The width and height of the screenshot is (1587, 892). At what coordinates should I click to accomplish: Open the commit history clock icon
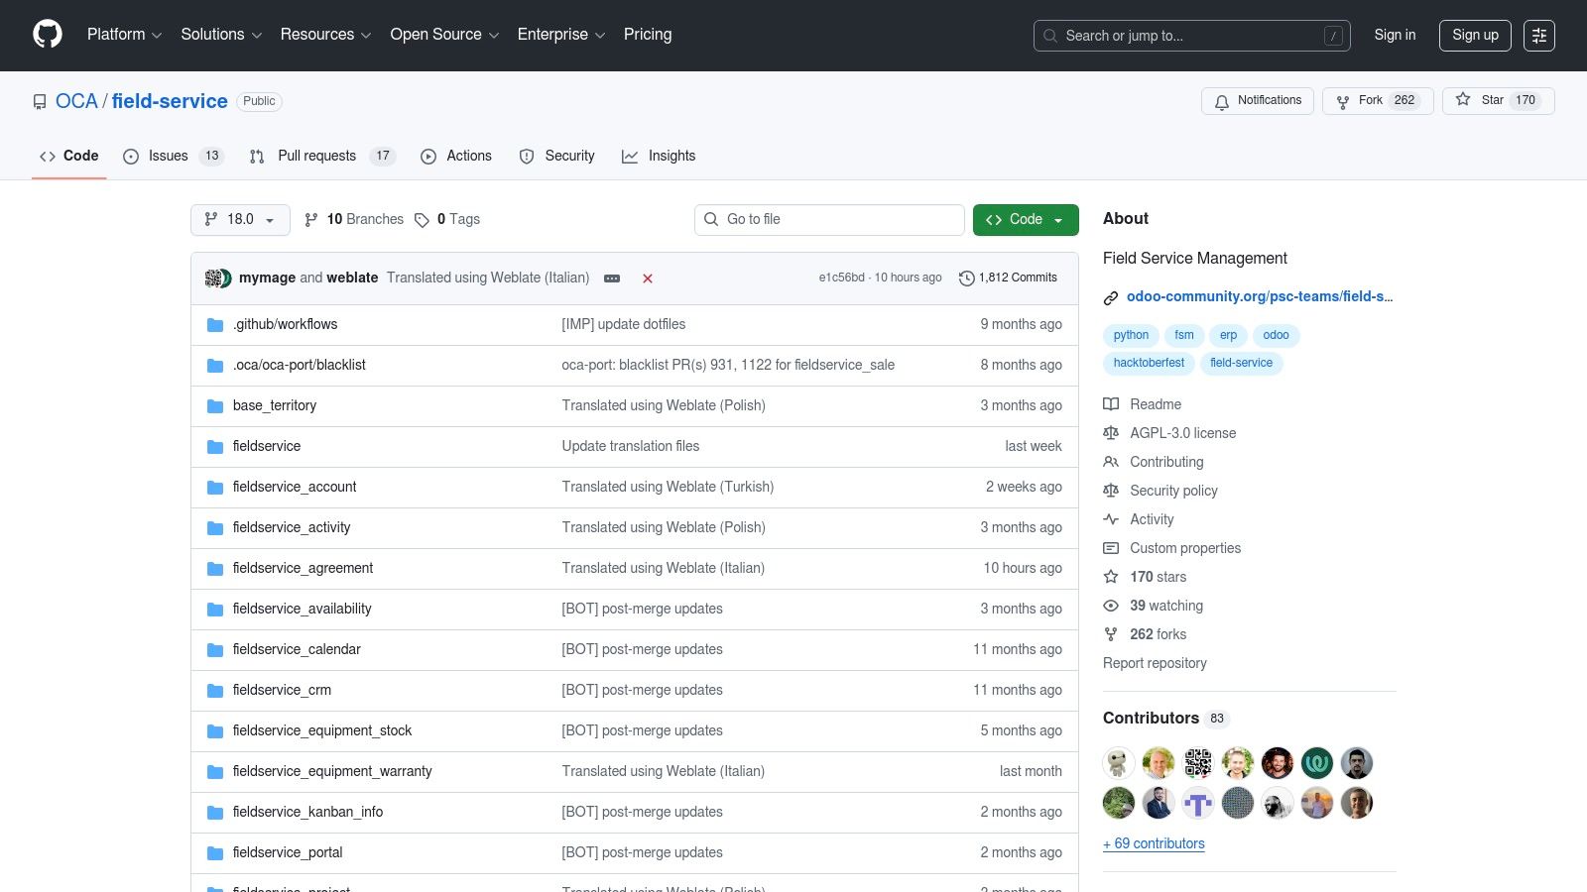[966, 279]
